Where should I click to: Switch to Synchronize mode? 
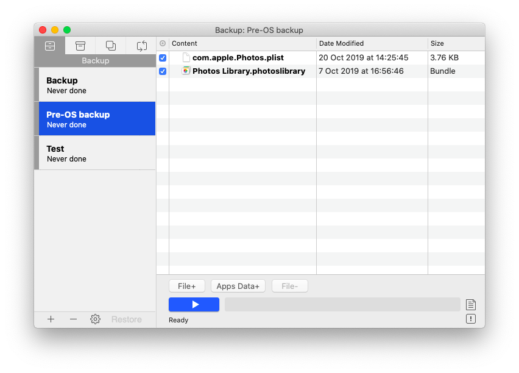(141, 45)
